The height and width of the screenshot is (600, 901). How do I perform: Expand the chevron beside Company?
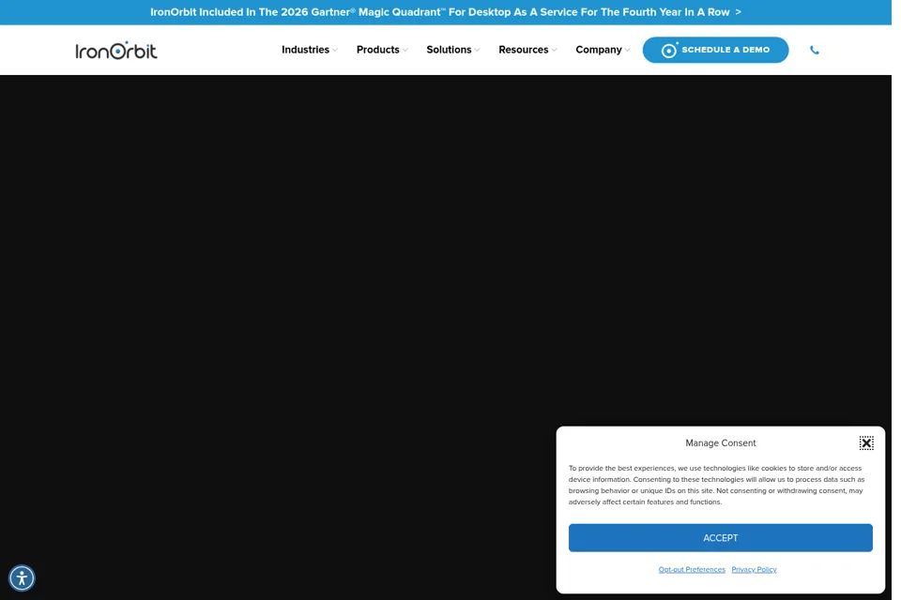pyautogui.click(x=627, y=51)
